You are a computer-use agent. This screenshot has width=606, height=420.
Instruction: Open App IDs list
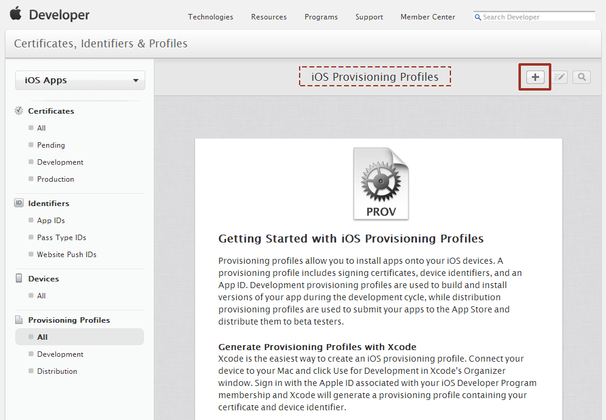pyautogui.click(x=50, y=220)
